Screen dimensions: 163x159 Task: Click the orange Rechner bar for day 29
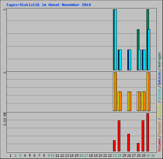click(x=144, y=101)
